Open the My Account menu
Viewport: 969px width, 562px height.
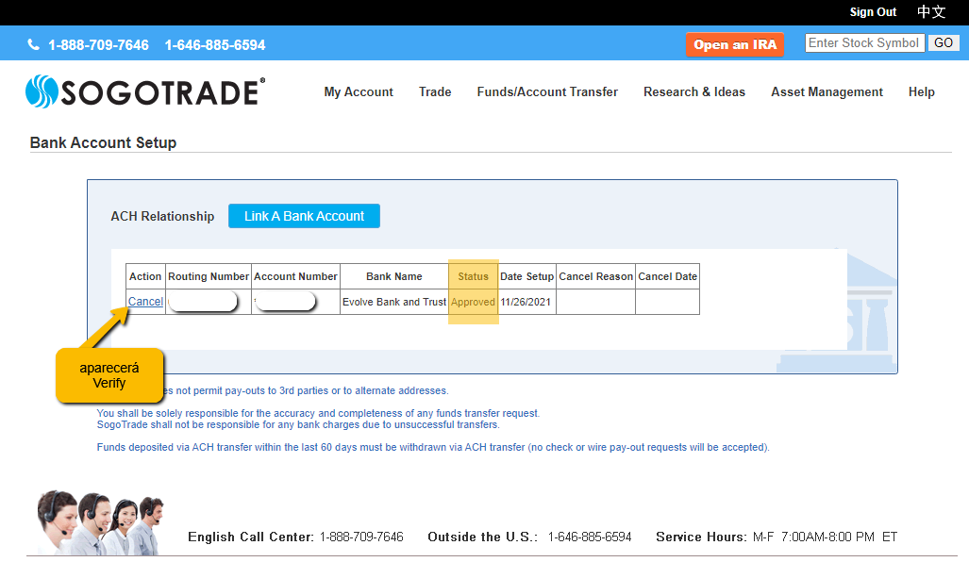coord(359,92)
